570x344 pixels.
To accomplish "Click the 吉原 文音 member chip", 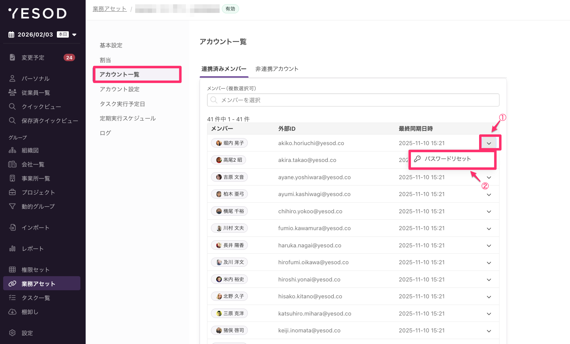I will coord(229,177).
